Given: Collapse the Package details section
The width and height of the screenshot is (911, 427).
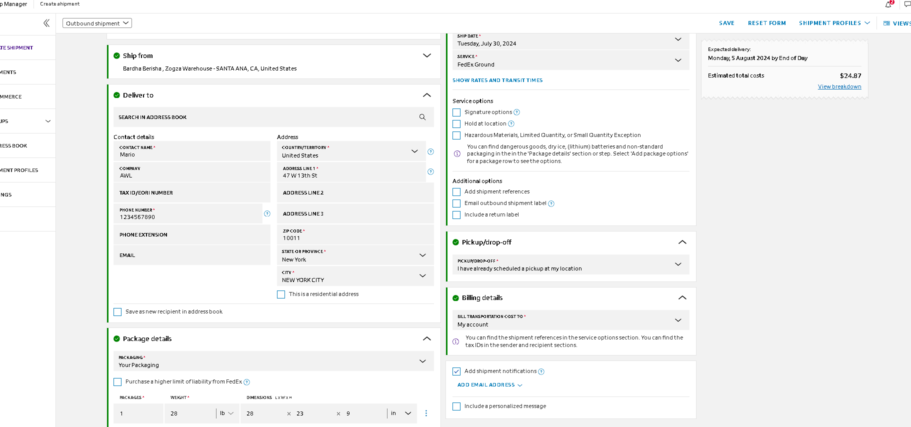Looking at the screenshot, I should coord(427,338).
